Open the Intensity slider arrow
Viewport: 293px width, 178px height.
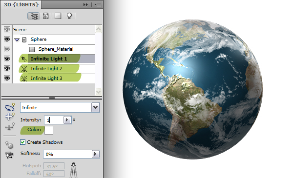click(67, 120)
